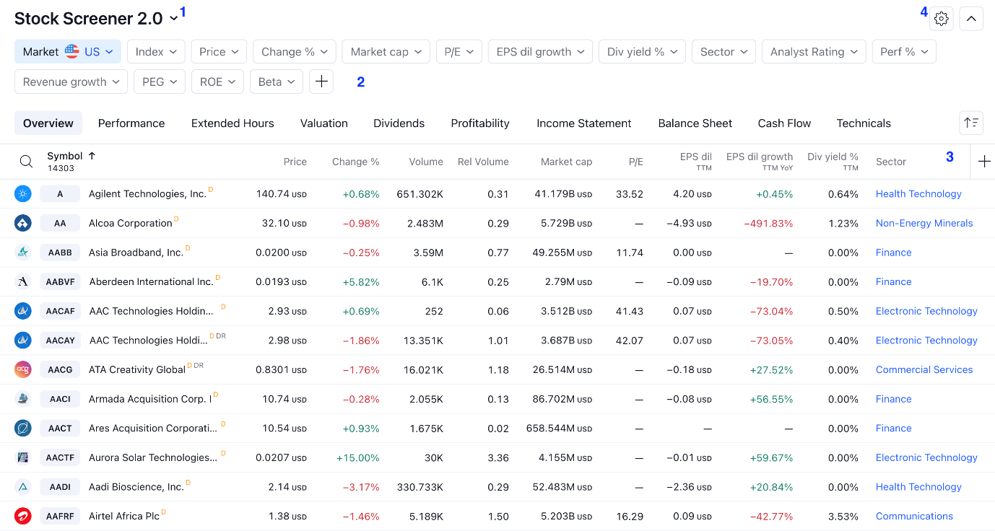
Task: Click the AACG ticker symbol badge
Action: coord(60,369)
